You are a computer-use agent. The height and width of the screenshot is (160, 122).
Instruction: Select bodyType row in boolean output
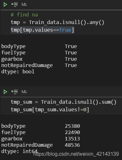tap(39, 46)
